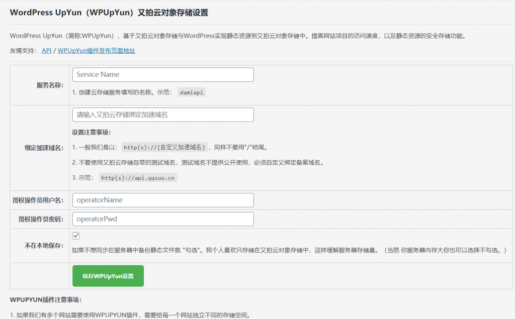Click the 友情支持 text label
515x319 pixels.
pos(23,51)
